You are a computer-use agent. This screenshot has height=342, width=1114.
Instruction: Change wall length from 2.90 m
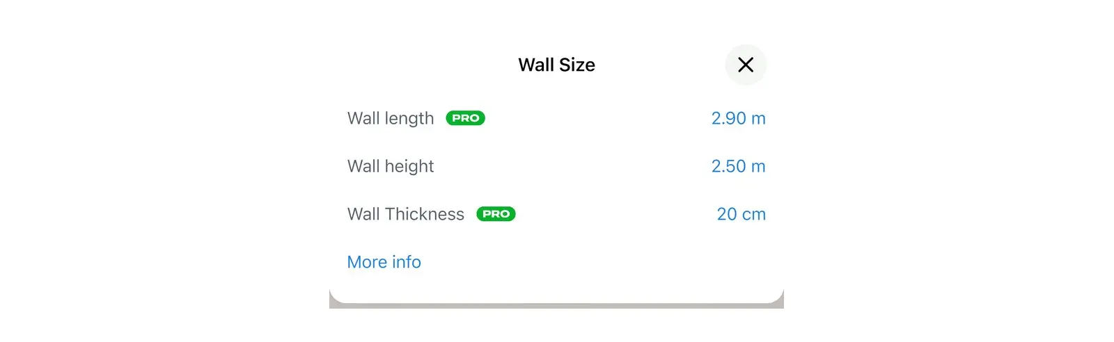[x=738, y=118]
